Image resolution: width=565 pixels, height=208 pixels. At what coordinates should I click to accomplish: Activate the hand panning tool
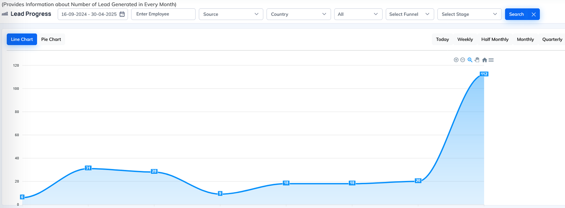pos(477,60)
